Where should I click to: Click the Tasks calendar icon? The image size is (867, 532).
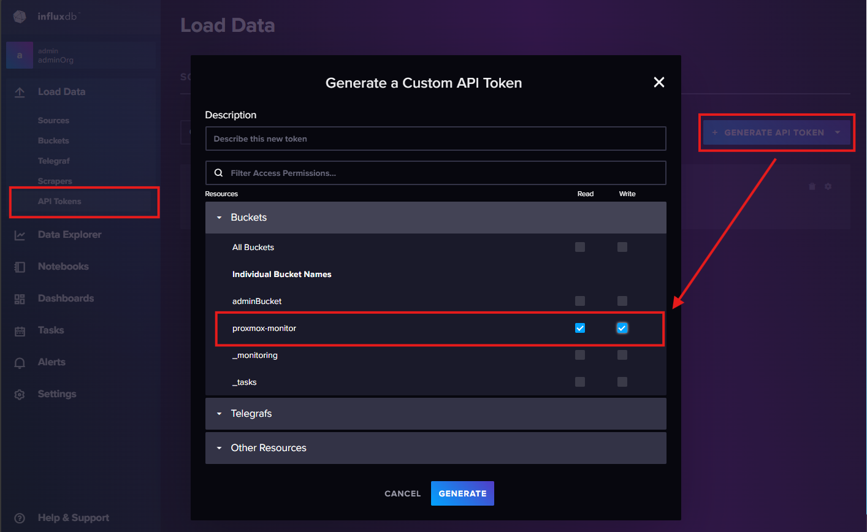[20, 331]
